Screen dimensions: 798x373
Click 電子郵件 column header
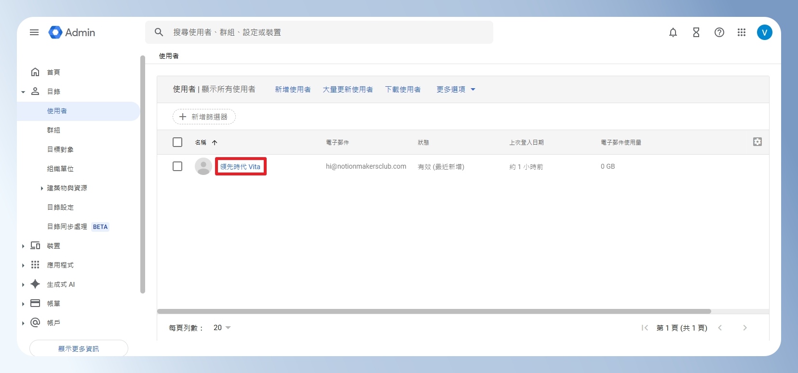(x=338, y=143)
